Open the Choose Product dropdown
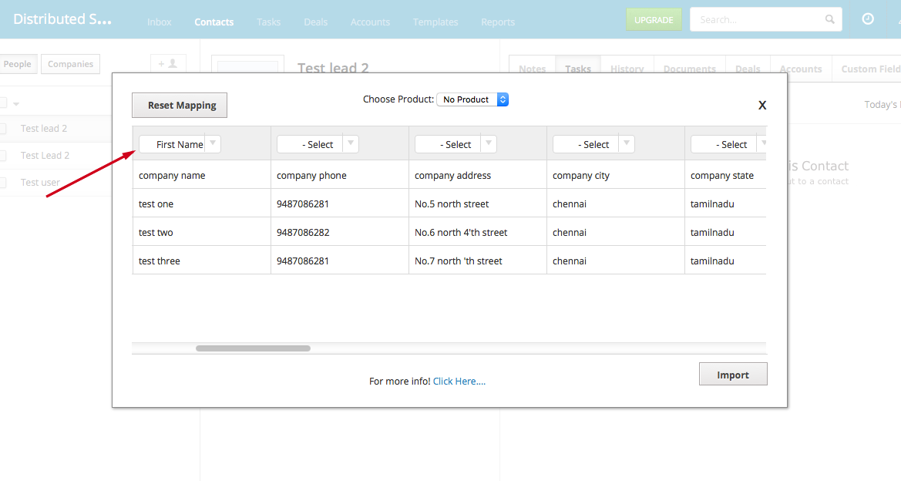The image size is (901, 481). point(472,99)
